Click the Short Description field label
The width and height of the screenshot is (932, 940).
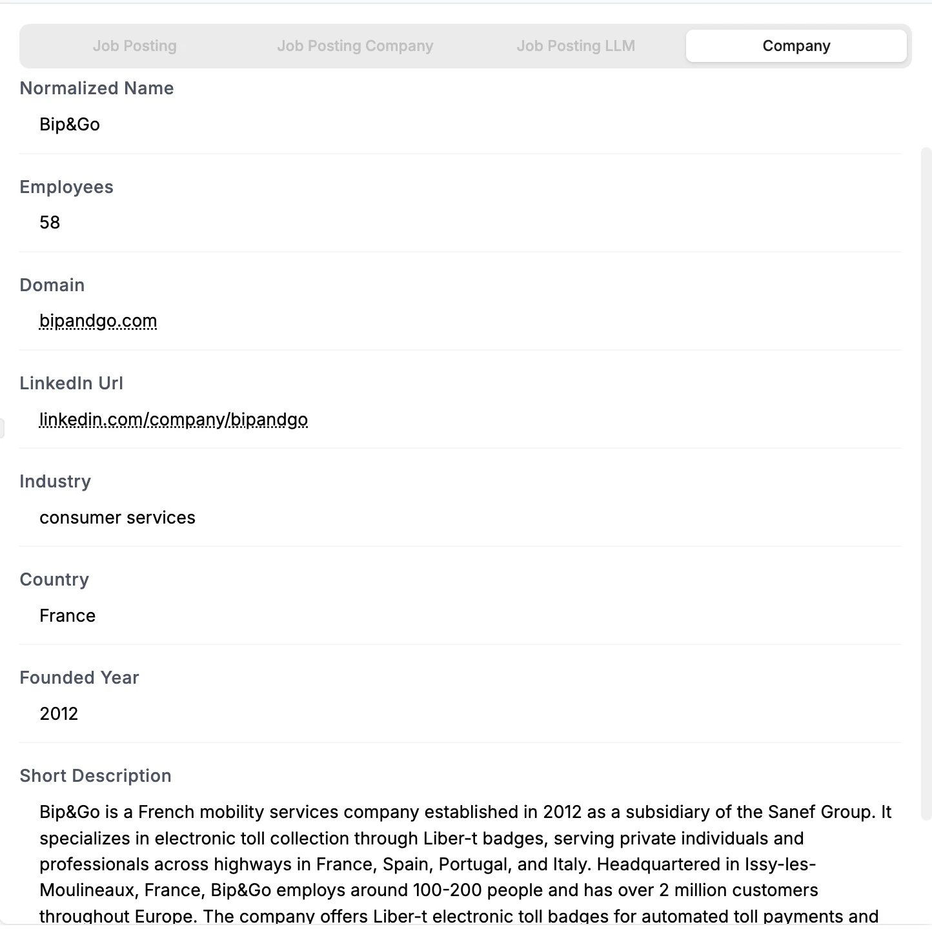96,776
